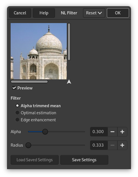The height and width of the screenshot is (177, 138).
Task: Confirm with the OK button
Action: click(118, 13)
